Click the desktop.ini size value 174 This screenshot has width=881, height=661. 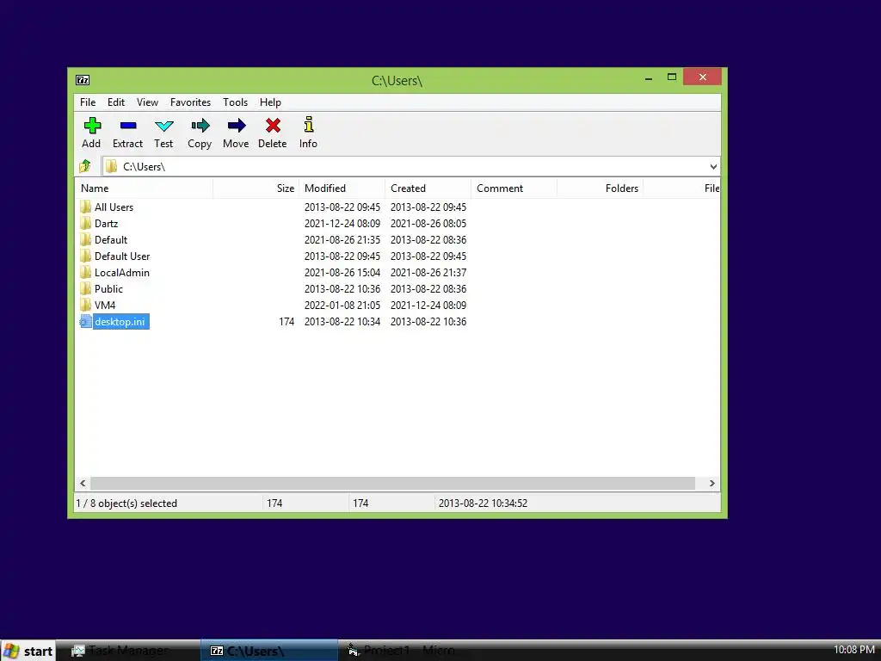point(286,322)
